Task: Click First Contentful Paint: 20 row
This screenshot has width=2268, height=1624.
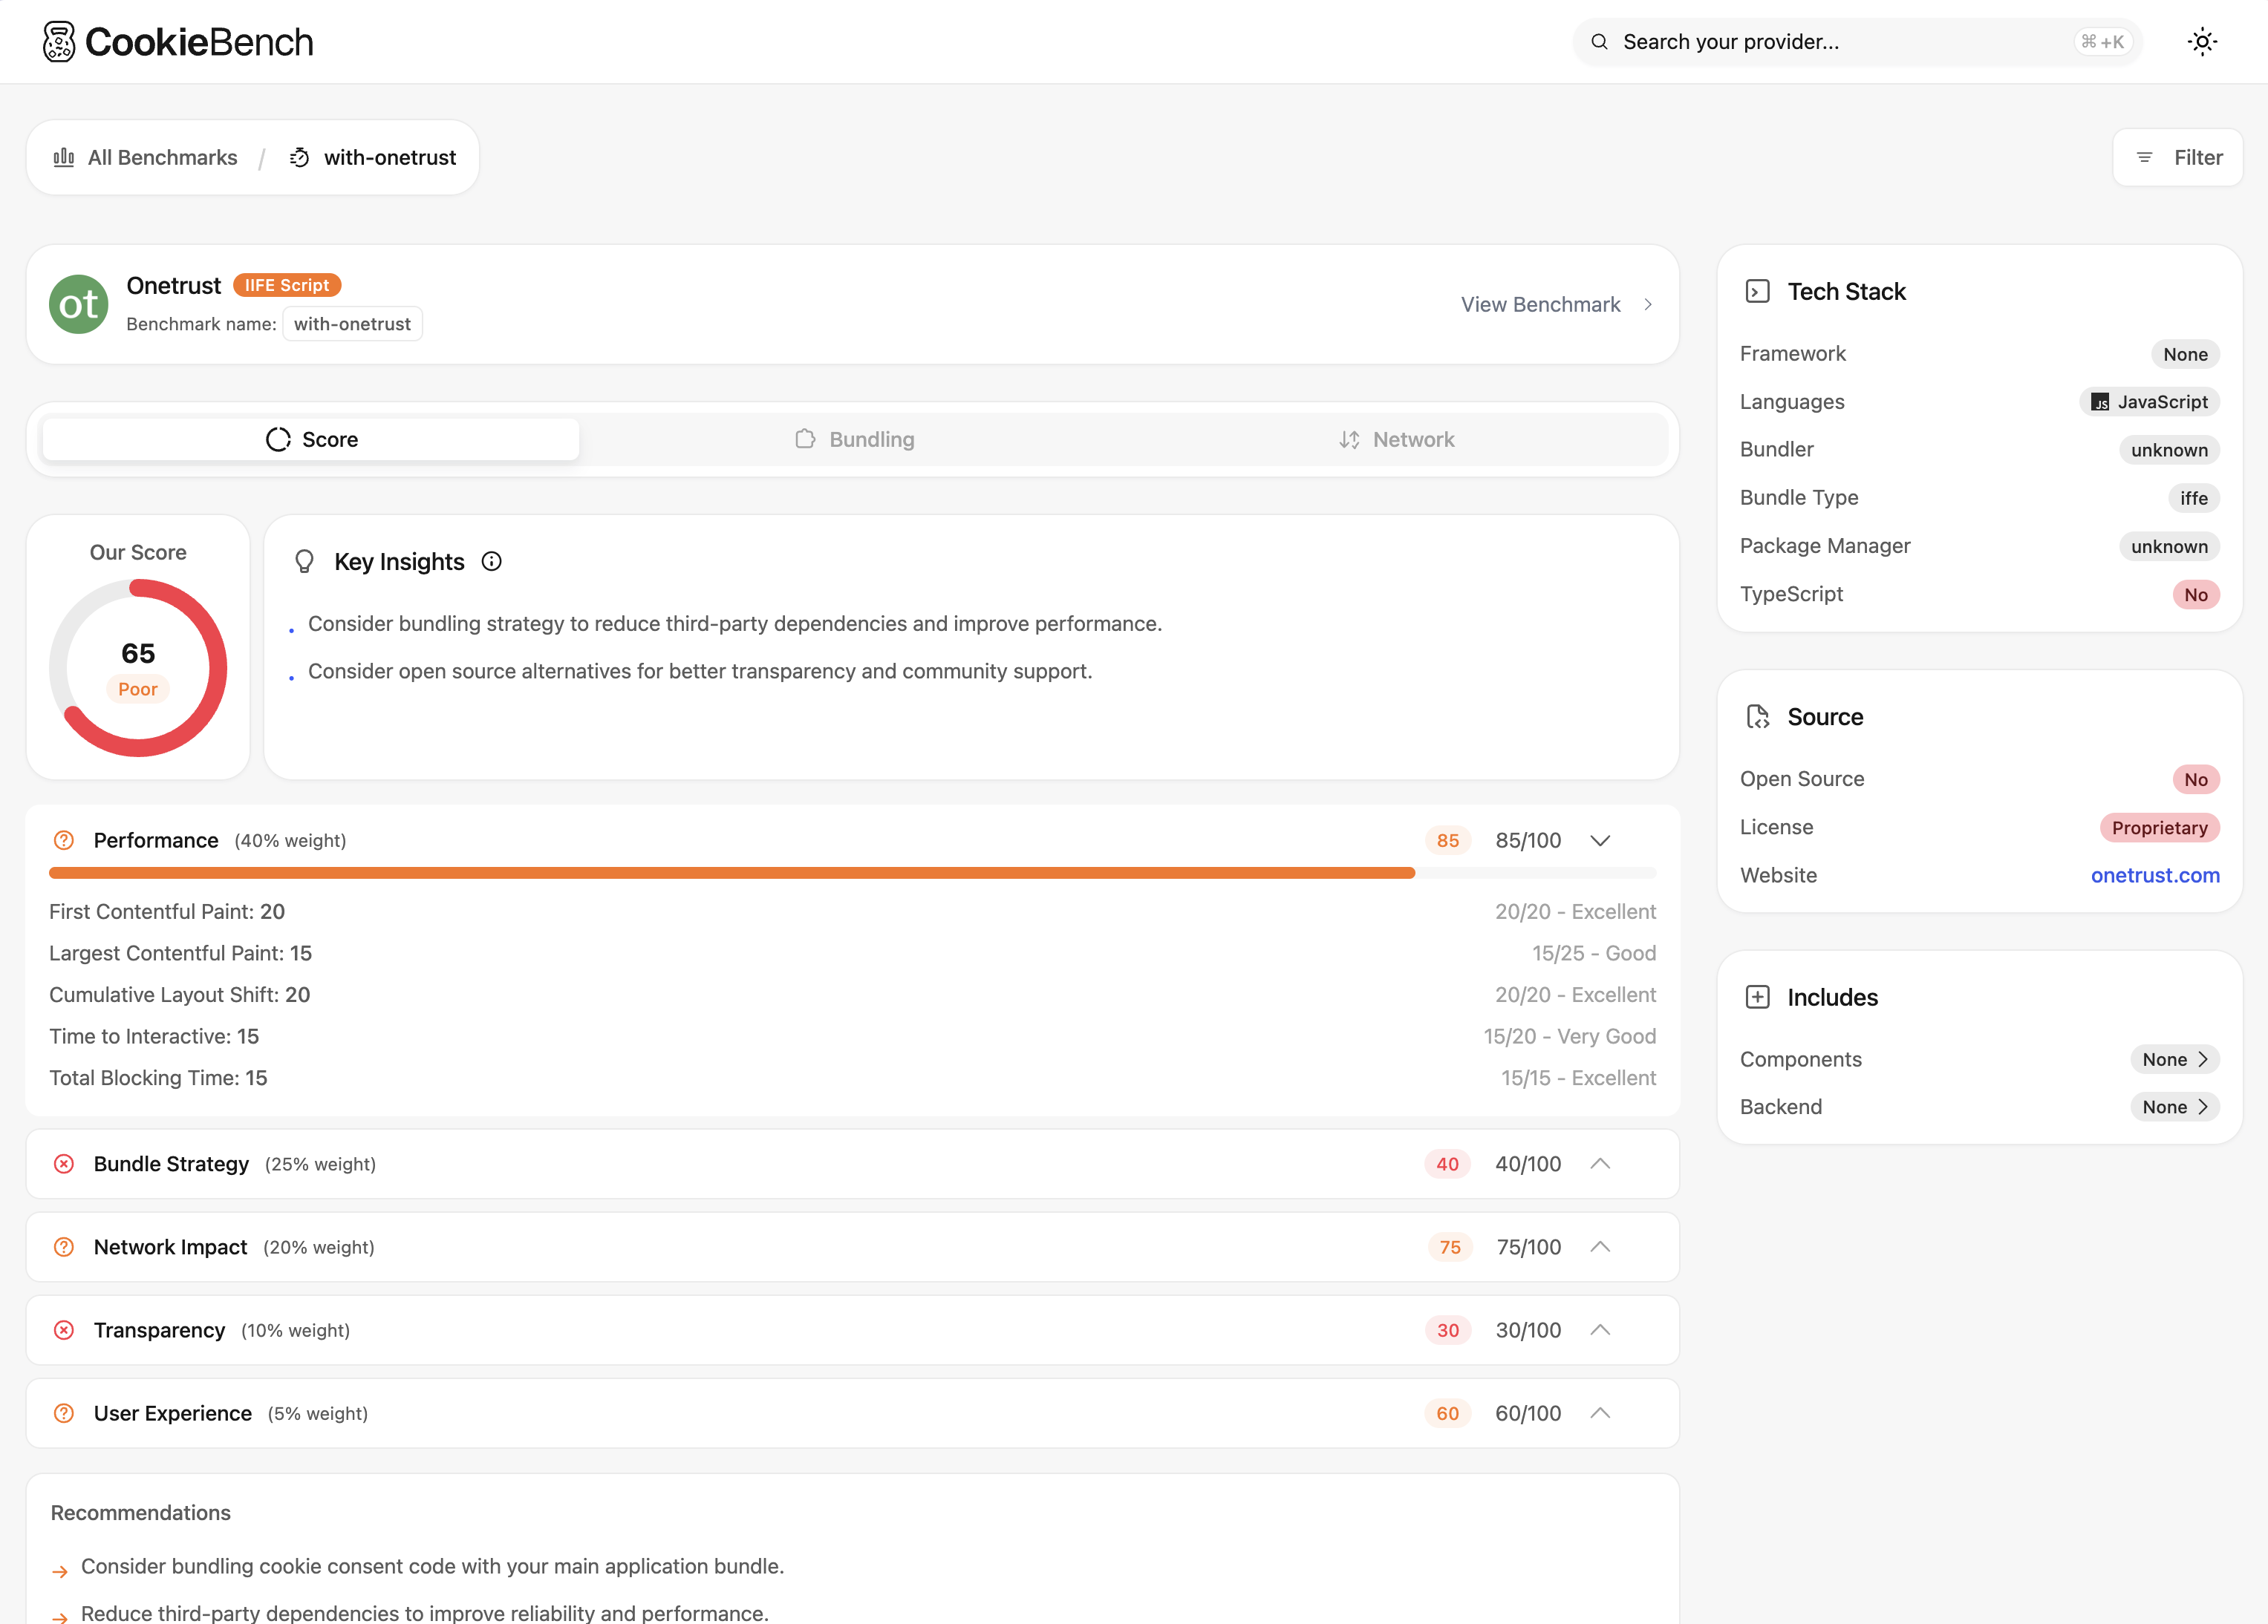Action: (852, 911)
